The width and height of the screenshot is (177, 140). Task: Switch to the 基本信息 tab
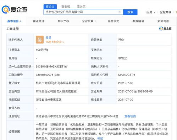[14, 21]
